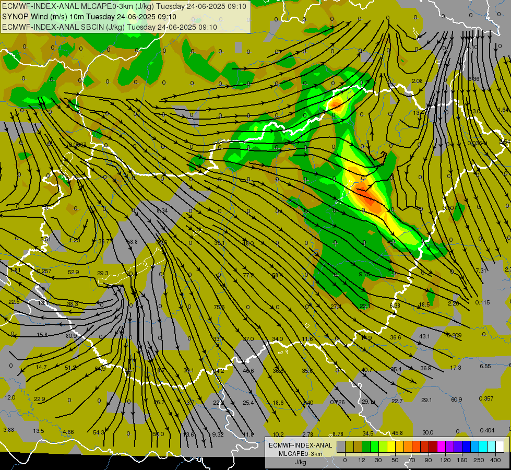Click the gray legend color swatch
Viewport: 511px width, 470px height.
341,447
